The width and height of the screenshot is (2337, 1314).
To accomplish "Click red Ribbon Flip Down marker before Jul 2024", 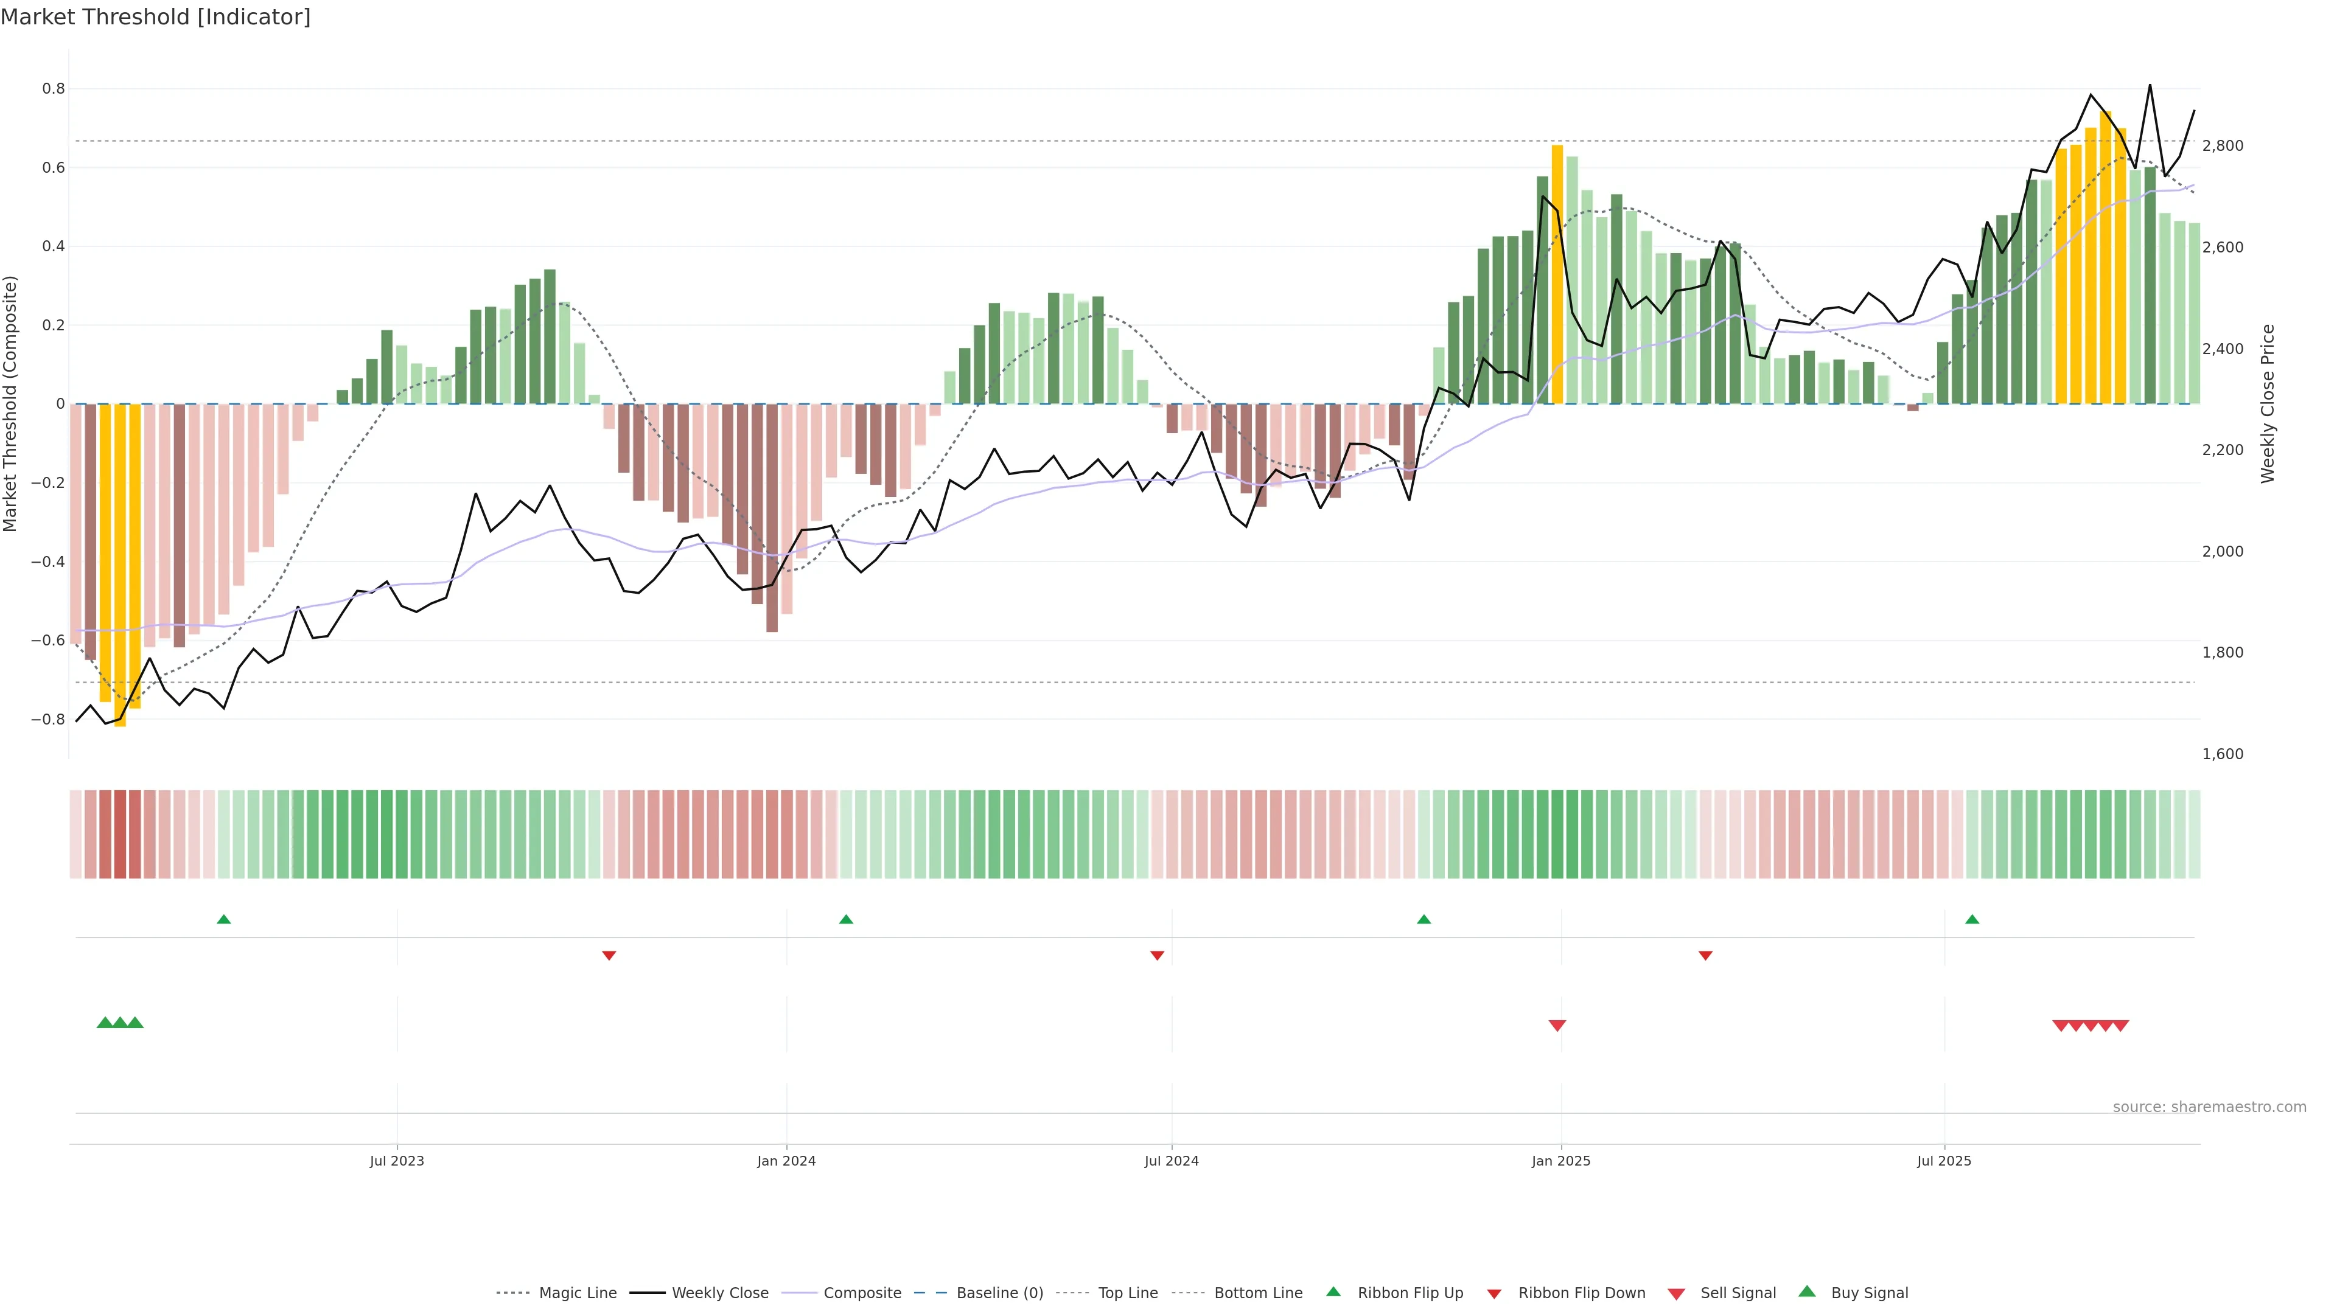I will pos(1157,955).
